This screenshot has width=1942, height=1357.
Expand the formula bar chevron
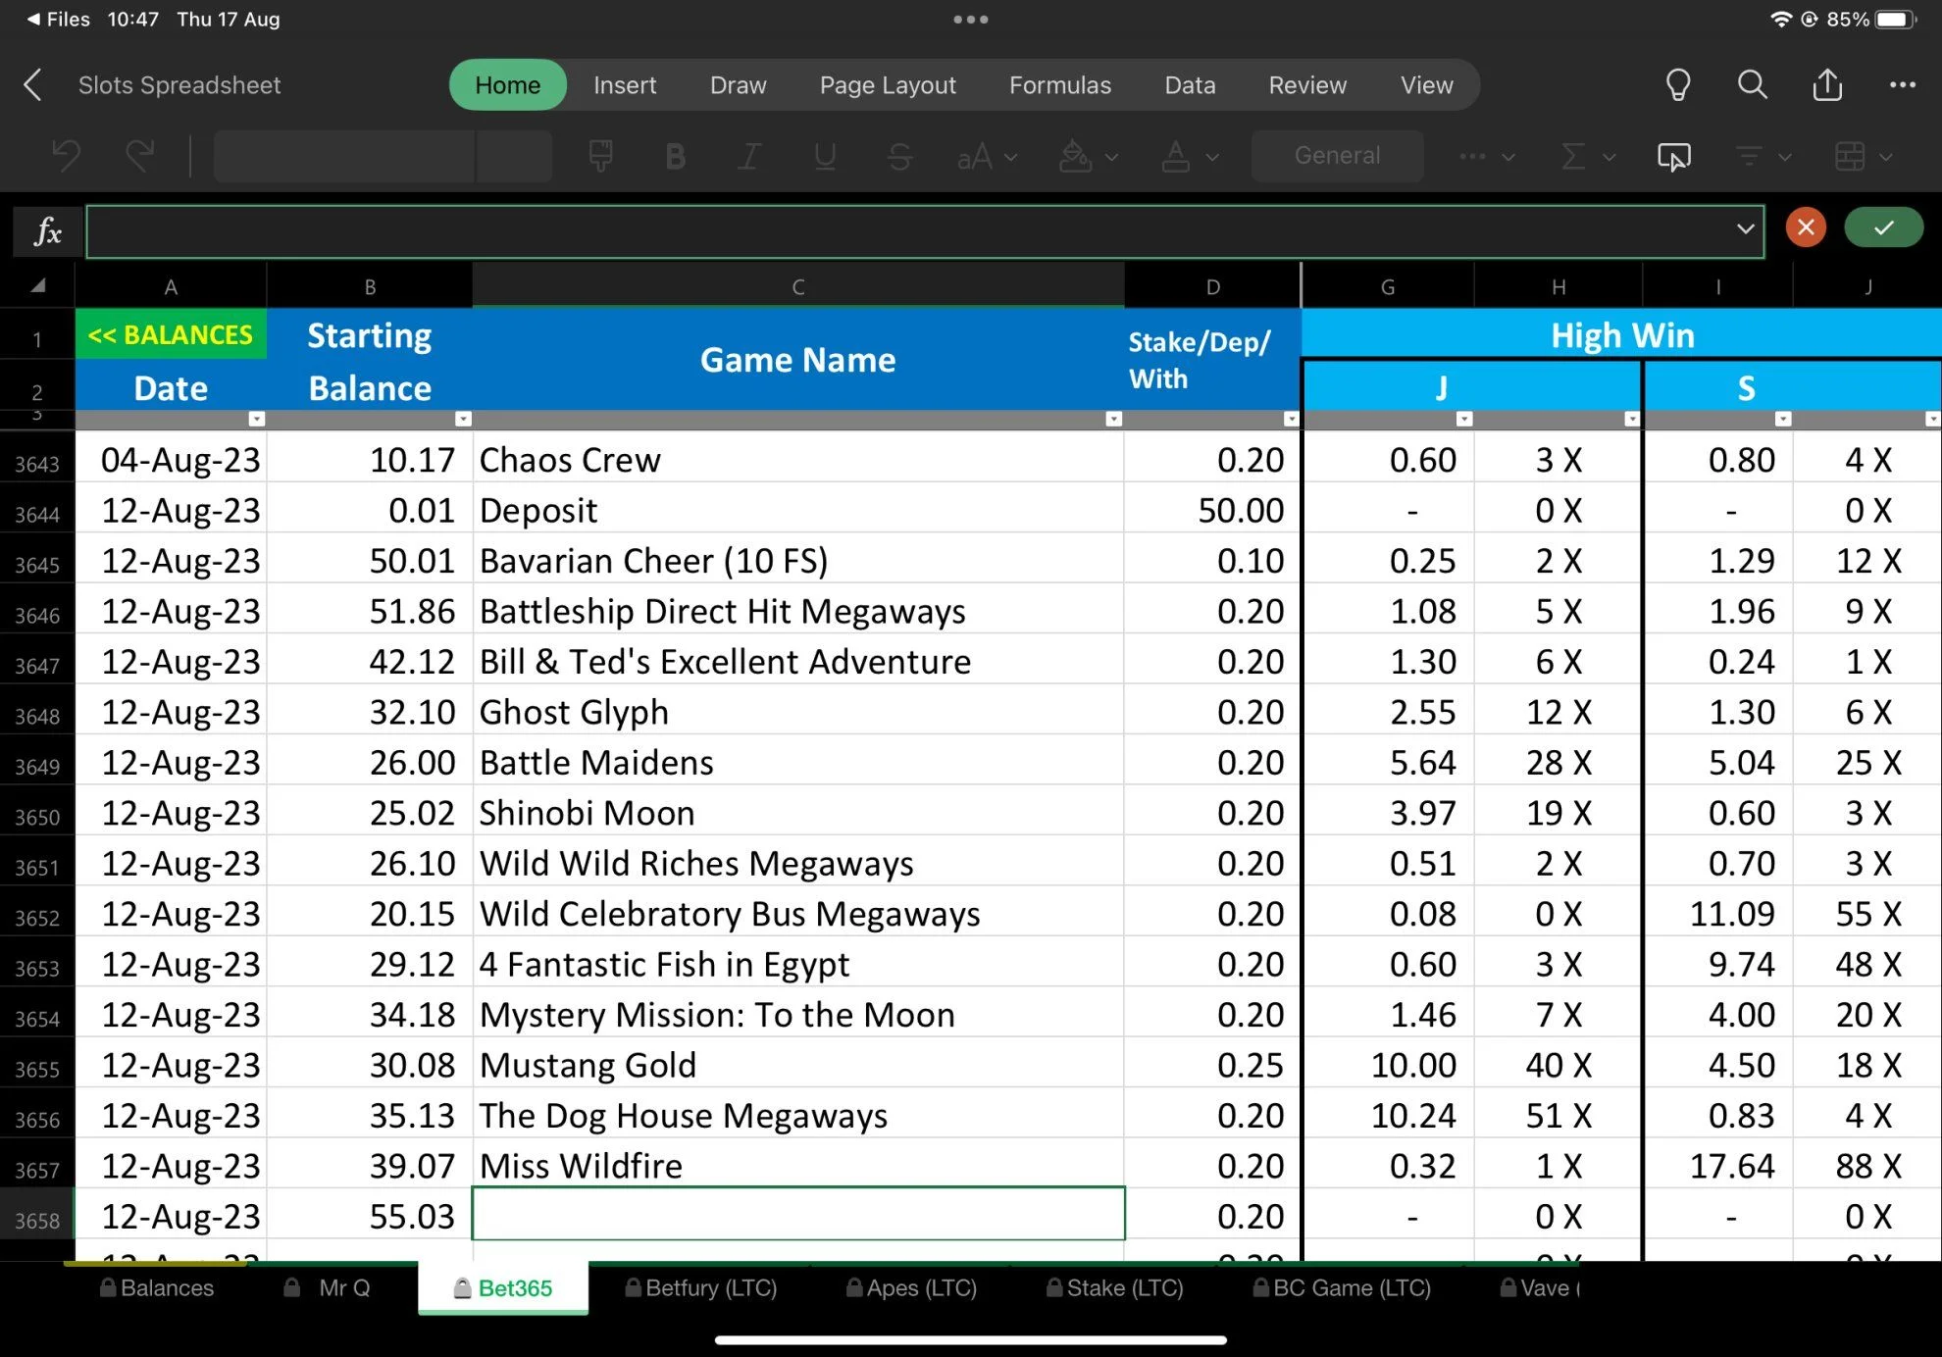click(x=1745, y=229)
